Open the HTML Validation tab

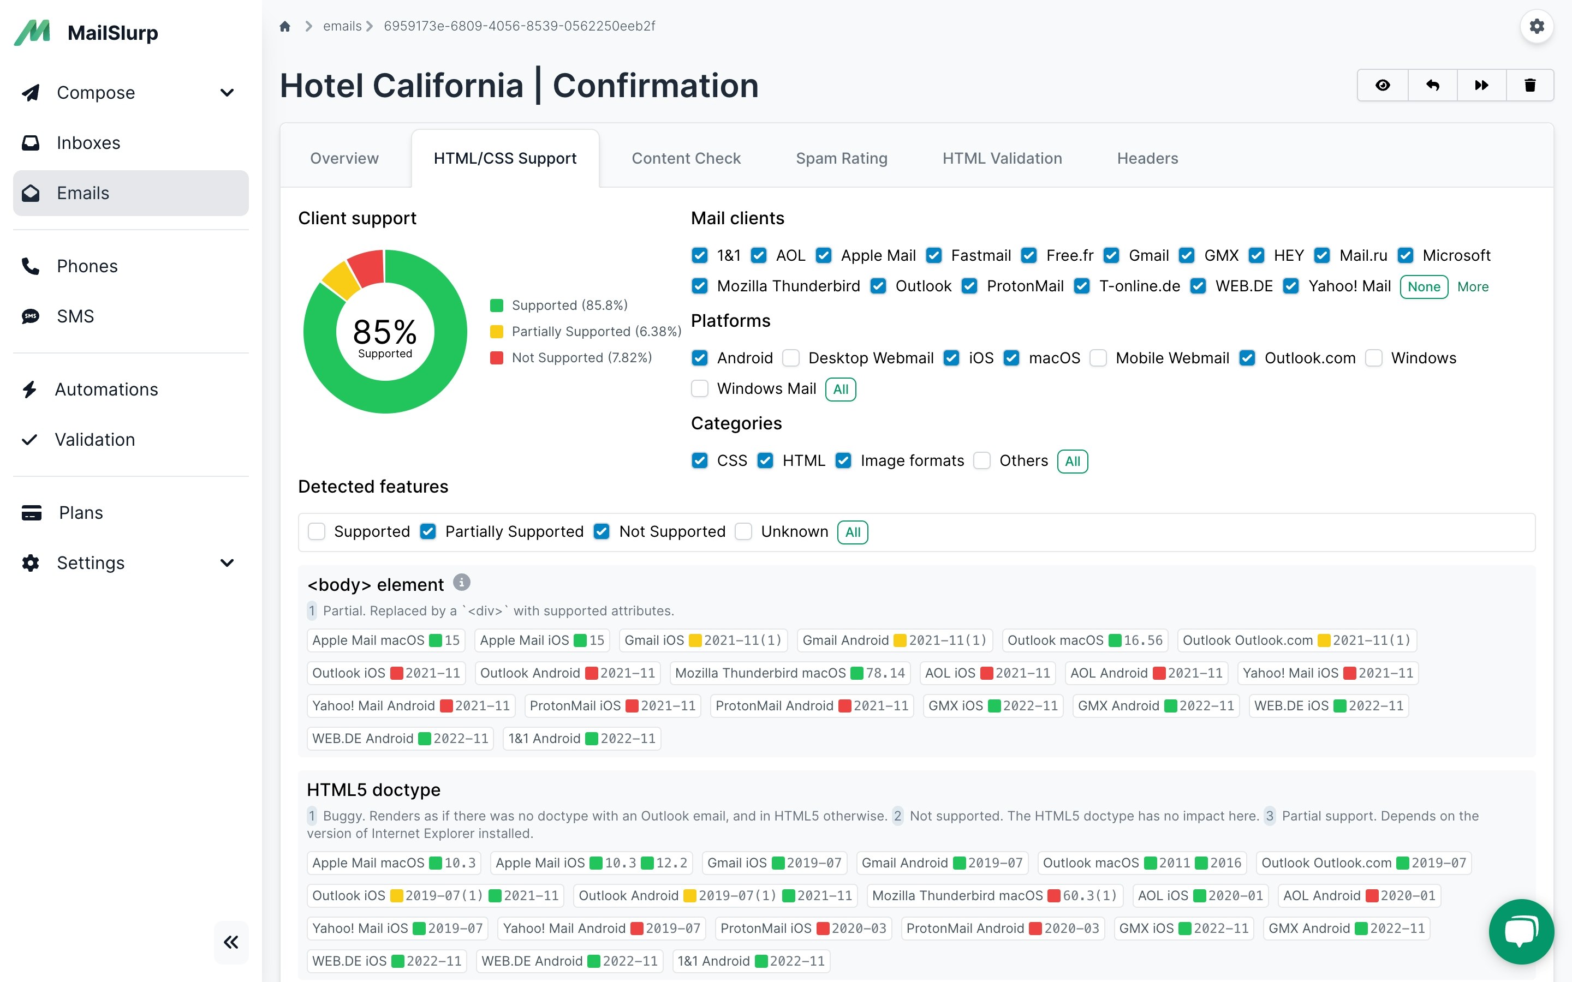click(1002, 158)
